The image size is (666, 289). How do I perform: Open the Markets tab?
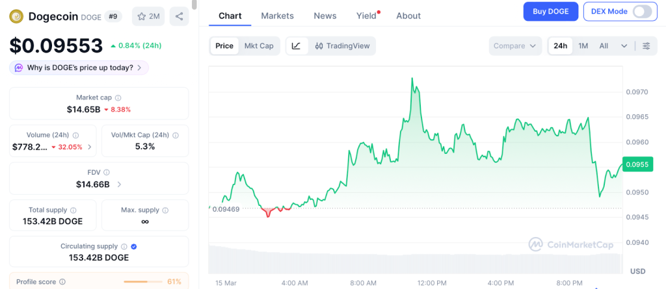[277, 16]
